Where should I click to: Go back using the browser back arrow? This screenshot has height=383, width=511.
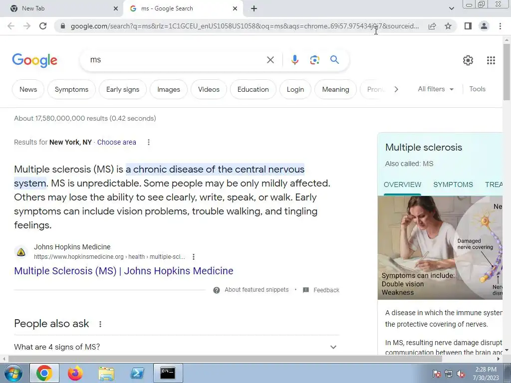pos(11,26)
